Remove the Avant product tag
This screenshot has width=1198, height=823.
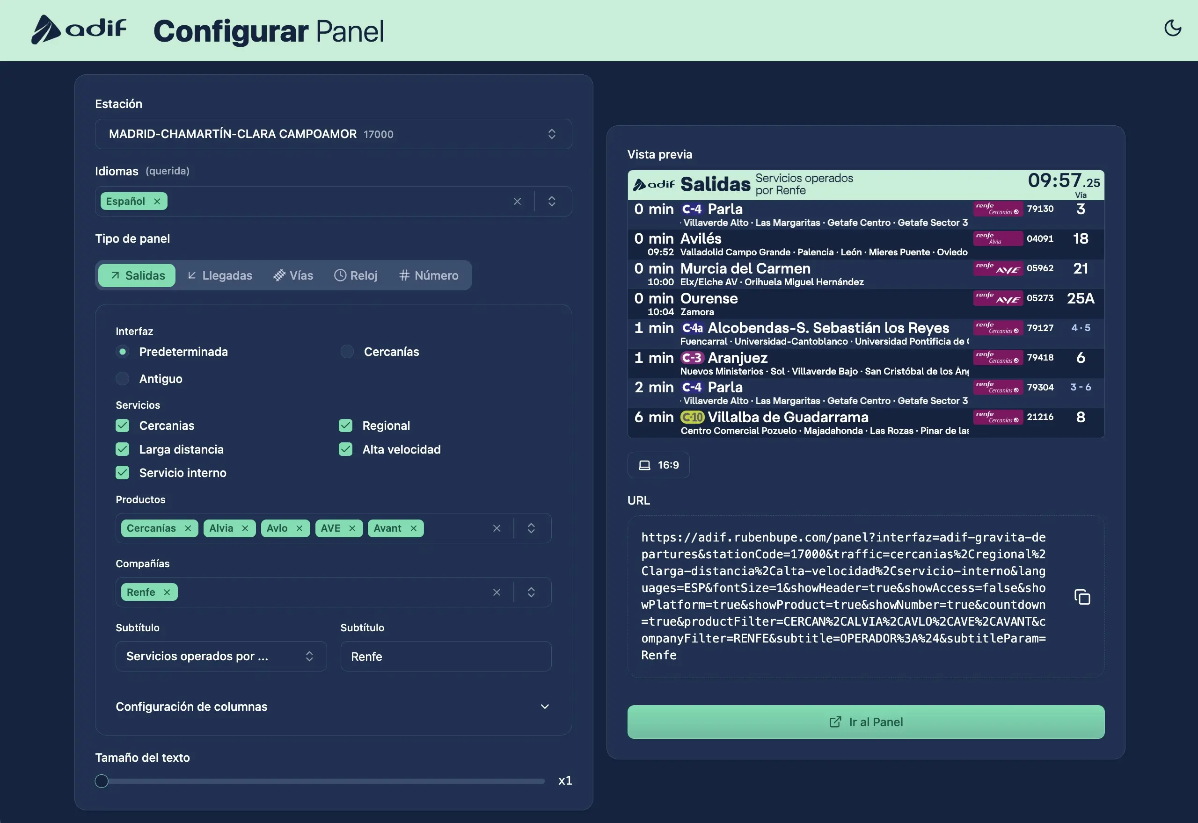pyautogui.click(x=413, y=528)
